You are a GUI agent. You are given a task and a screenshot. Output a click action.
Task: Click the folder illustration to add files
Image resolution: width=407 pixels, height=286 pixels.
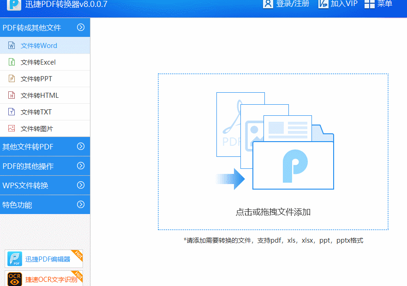coord(293,166)
